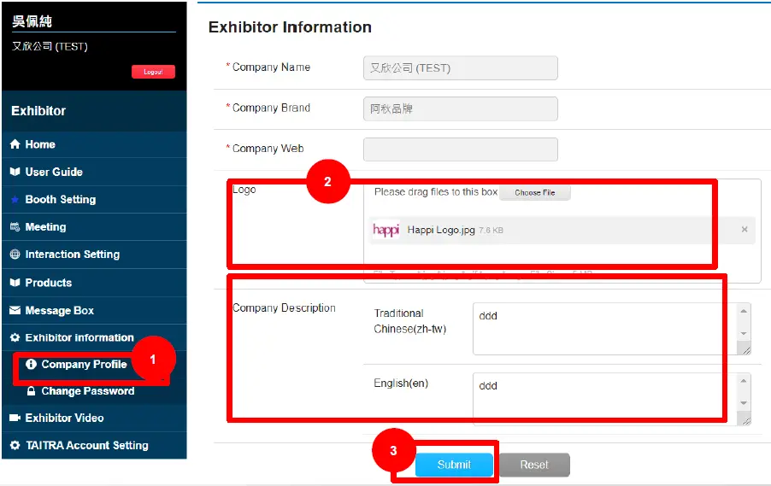Click the English textarea resize handle
The image size is (771, 486).
746,420
